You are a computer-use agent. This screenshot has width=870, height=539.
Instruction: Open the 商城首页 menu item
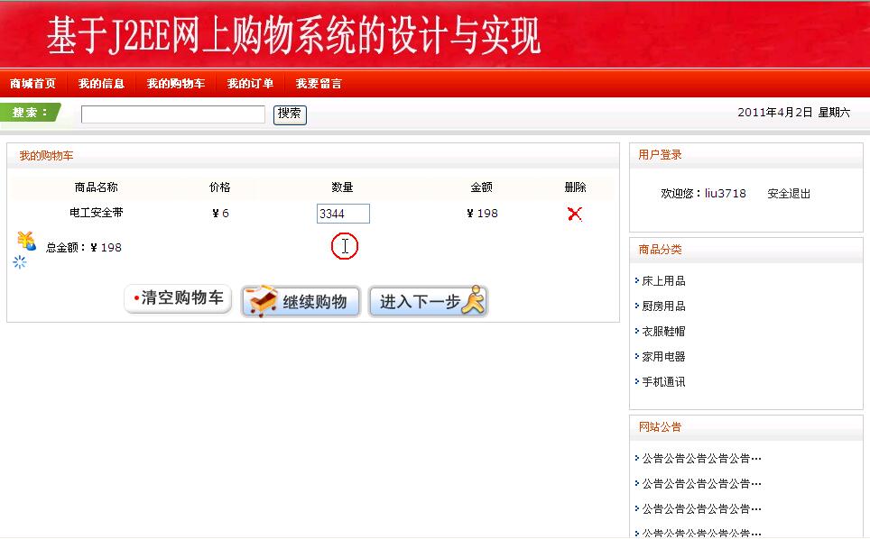coord(32,84)
